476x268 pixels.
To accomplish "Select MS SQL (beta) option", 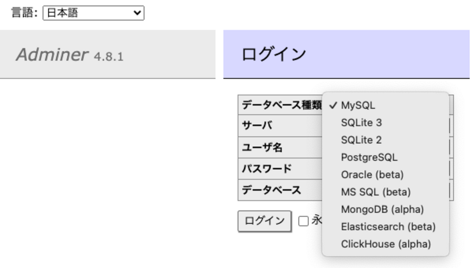I will click(385, 192).
